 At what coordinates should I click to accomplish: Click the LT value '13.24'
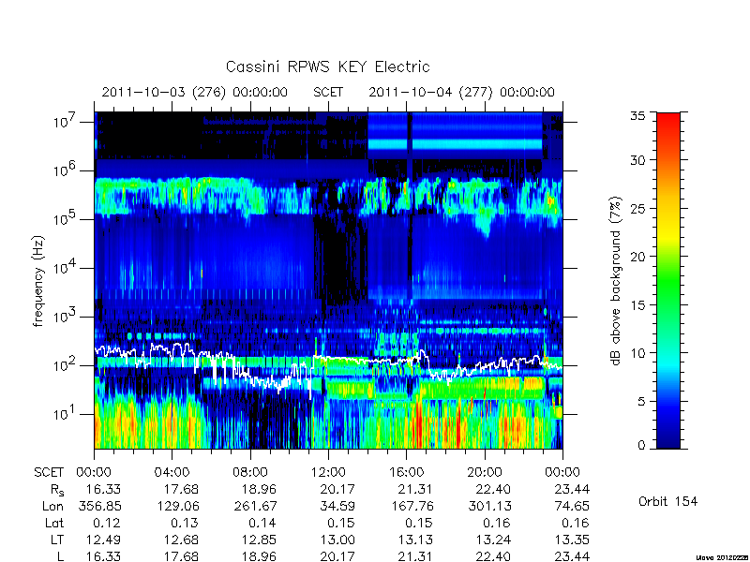click(494, 540)
